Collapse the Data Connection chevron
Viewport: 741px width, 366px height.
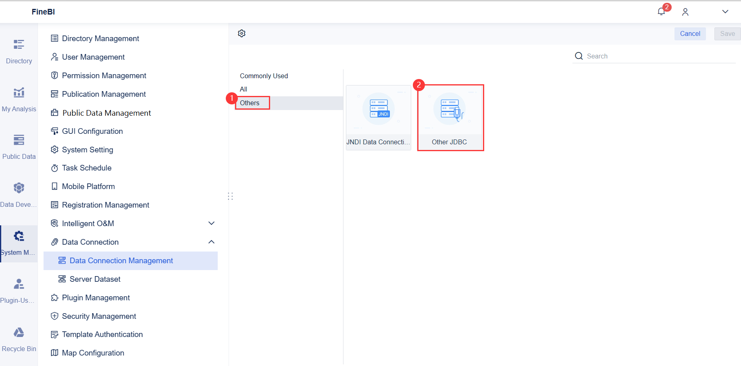211,242
